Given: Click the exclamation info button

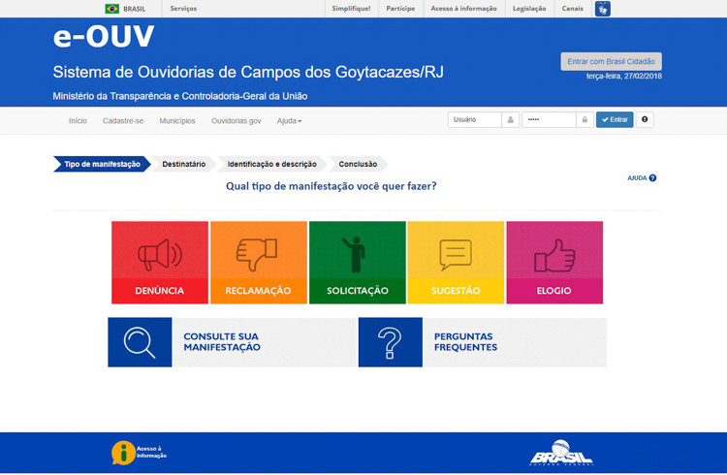Looking at the screenshot, I should 645,119.
